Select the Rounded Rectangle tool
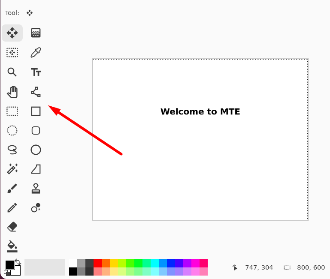 pyautogui.click(x=36, y=131)
